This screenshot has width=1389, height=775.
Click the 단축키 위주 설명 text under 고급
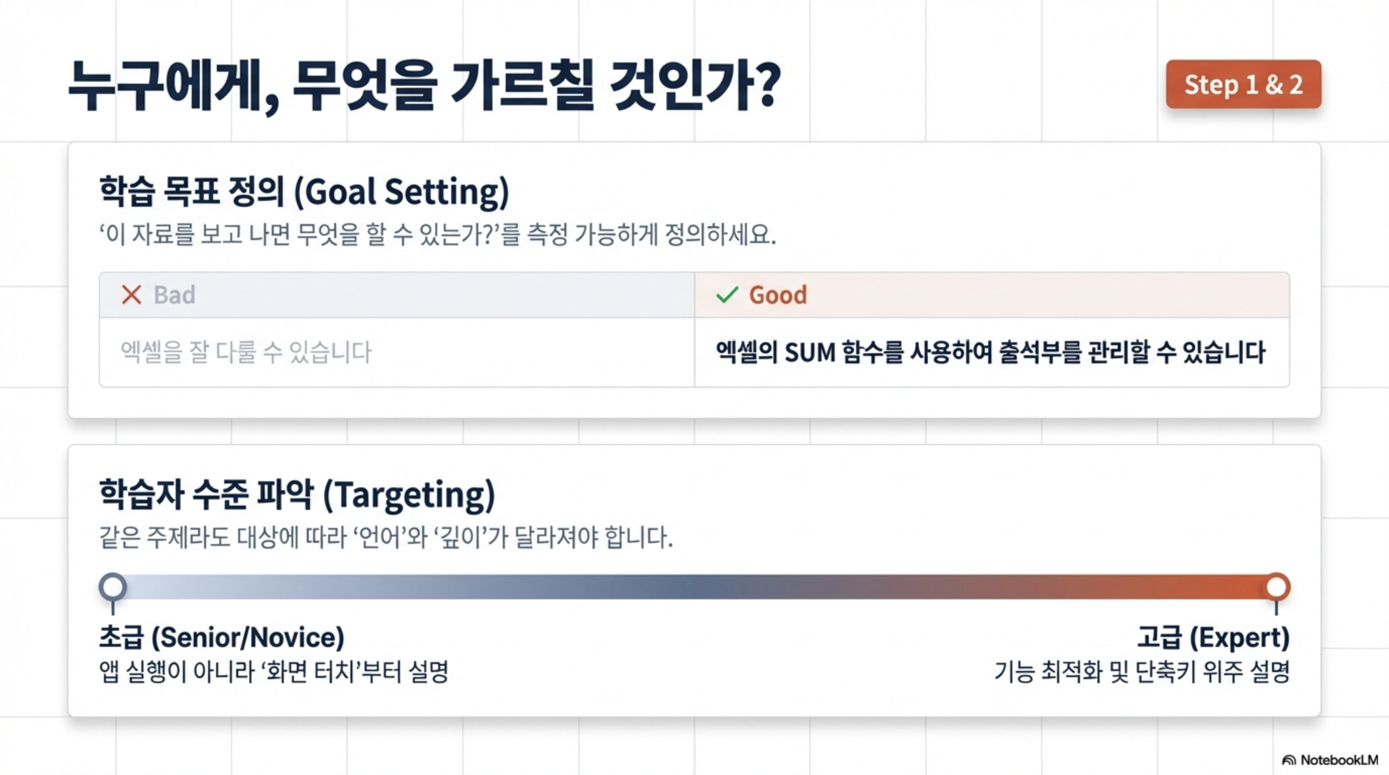pyautogui.click(x=1142, y=671)
